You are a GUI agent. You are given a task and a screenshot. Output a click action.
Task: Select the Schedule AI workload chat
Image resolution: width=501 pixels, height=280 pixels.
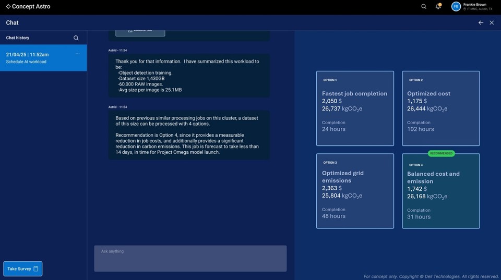tap(37, 58)
